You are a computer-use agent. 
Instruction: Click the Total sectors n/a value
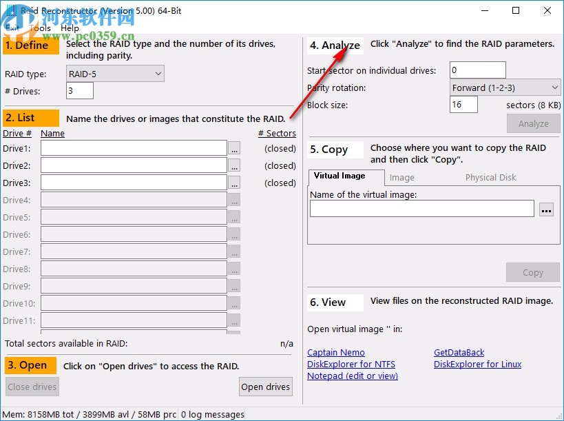coord(286,344)
